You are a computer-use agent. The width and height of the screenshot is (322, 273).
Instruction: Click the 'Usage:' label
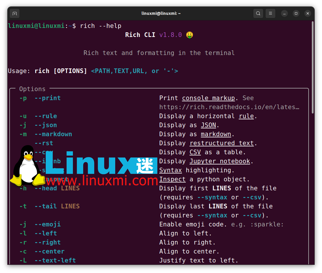[x=19, y=71]
